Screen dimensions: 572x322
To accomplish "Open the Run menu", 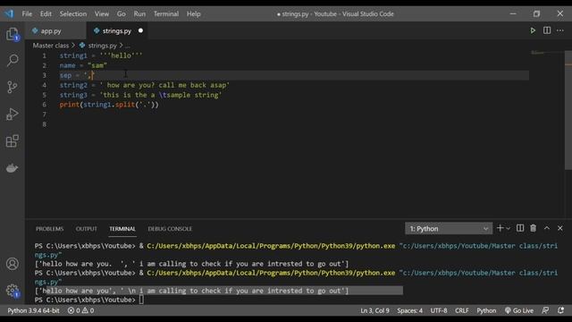I will [139, 14].
